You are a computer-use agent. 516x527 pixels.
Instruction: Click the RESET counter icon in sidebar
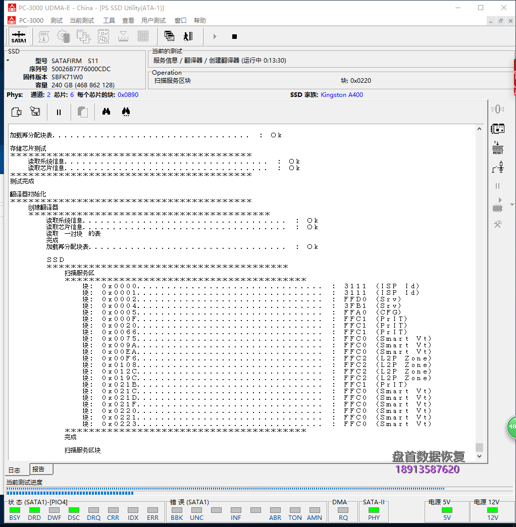pyautogui.click(x=498, y=148)
